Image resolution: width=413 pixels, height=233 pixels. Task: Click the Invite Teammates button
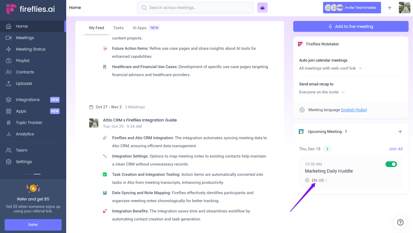[x=352, y=8]
